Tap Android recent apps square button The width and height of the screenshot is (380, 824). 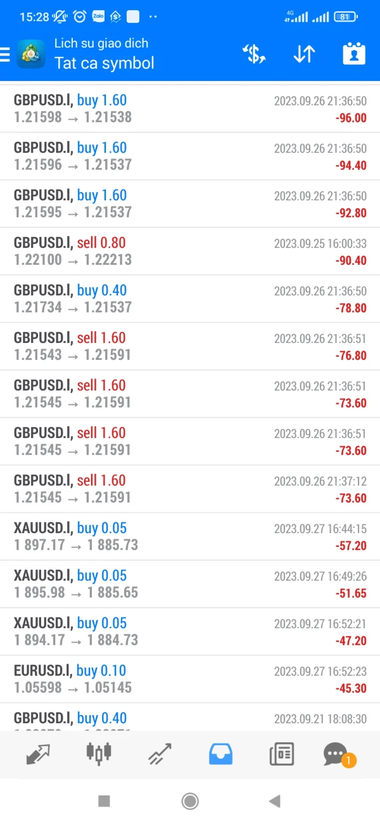(x=104, y=801)
